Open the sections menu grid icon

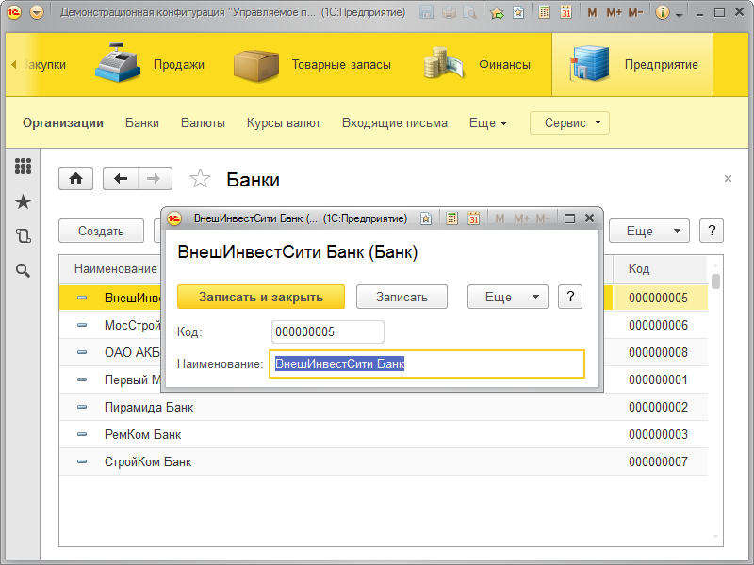pyautogui.click(x=24, y=167)
